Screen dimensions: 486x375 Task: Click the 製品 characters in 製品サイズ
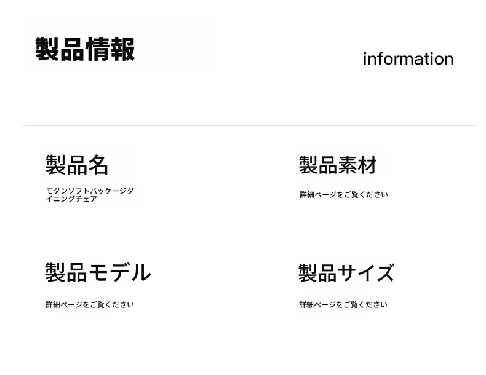(319, 272)
